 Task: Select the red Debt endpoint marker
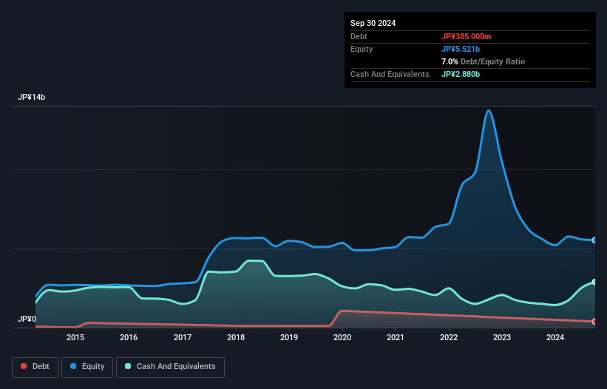tap(594, 321)
